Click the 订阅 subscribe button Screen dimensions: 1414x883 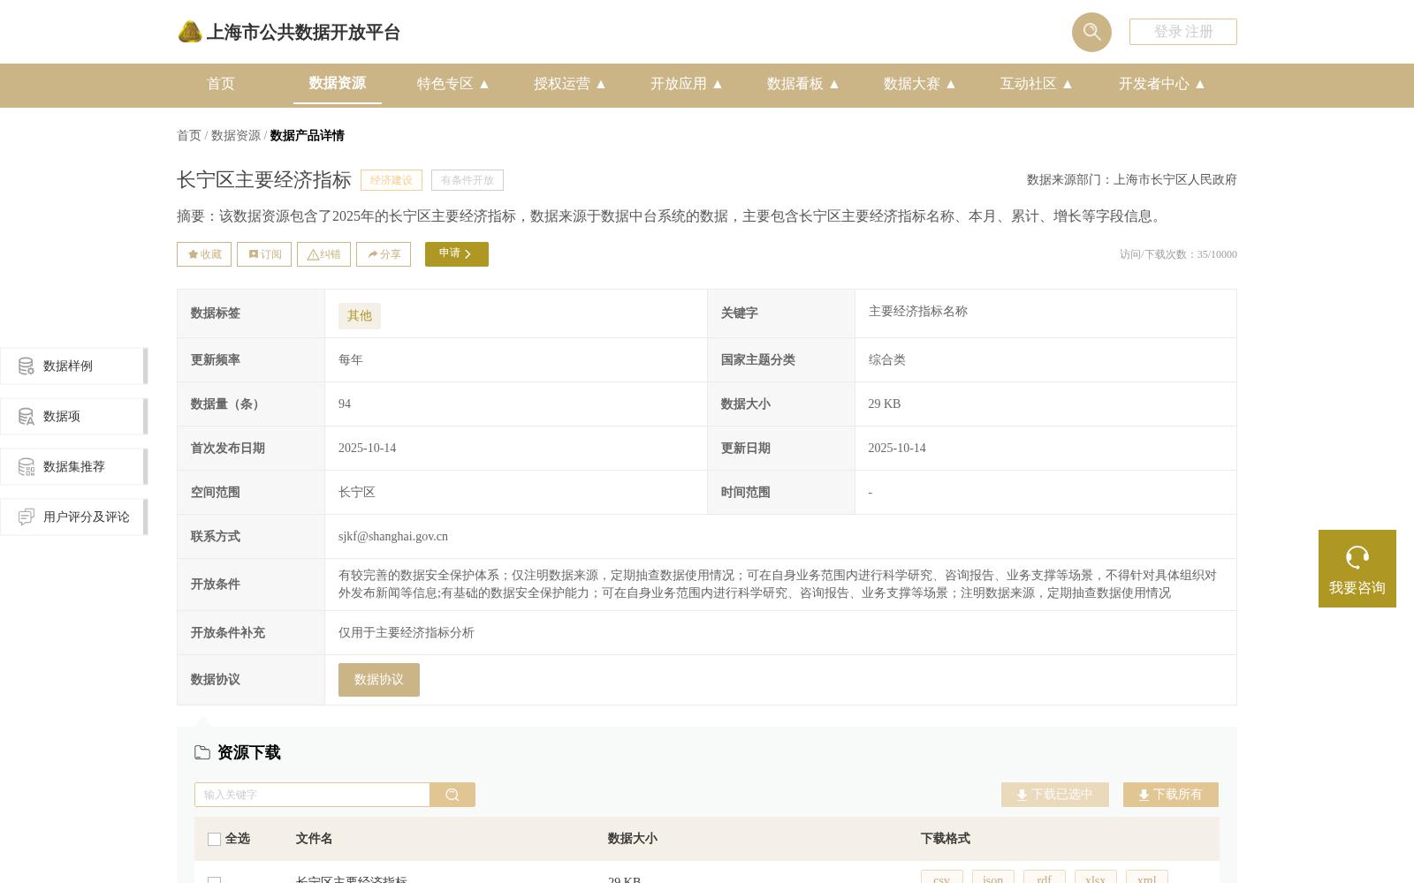point(264,254)
